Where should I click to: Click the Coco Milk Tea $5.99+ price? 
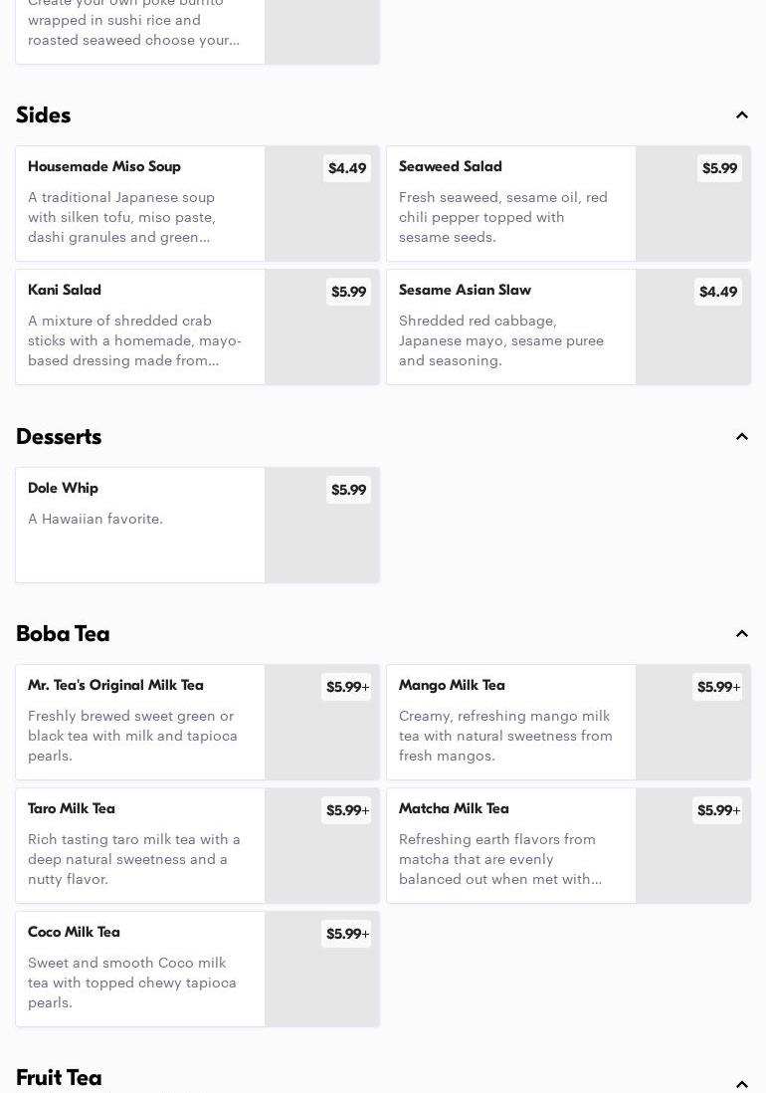click(x=347, y=934)
